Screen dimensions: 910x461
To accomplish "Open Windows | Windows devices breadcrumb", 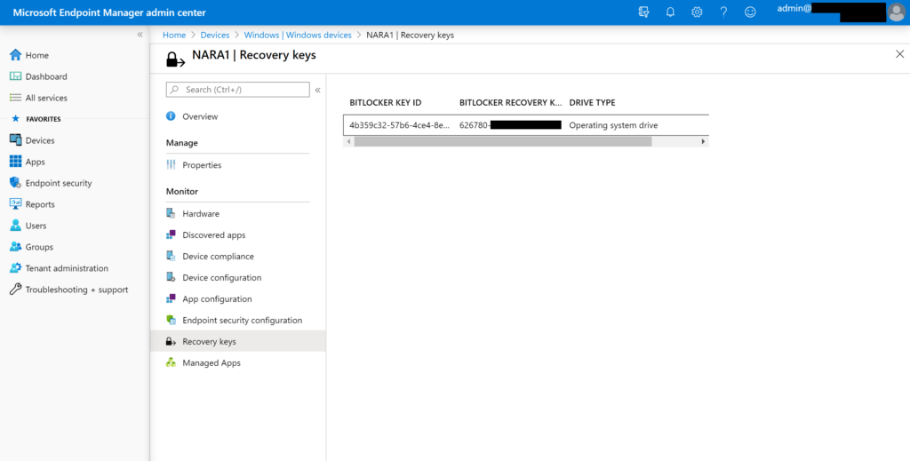I will pyautogui.click(x=298, y=35).
